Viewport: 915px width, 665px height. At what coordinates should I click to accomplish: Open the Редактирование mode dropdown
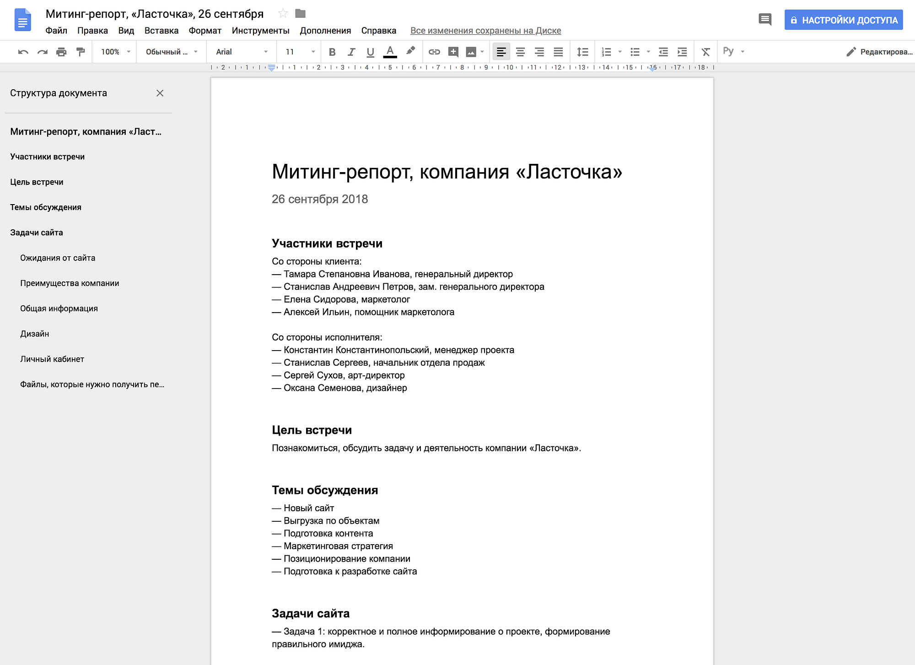tap(878, 52)
